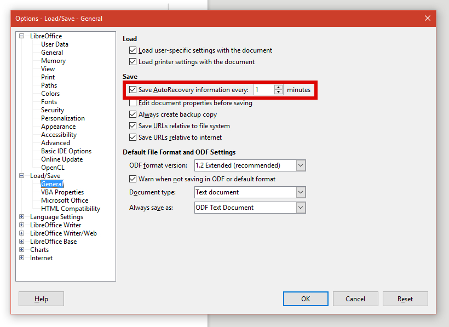The image size is (449, 327).
Task: Toggle Load printer settings with the document
Action: pyautogui.click(x=133, y=62)
